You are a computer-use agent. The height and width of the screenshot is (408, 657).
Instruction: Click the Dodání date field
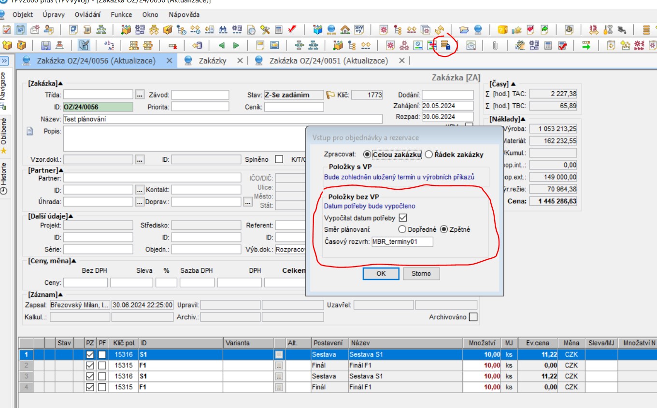point(448,95)
